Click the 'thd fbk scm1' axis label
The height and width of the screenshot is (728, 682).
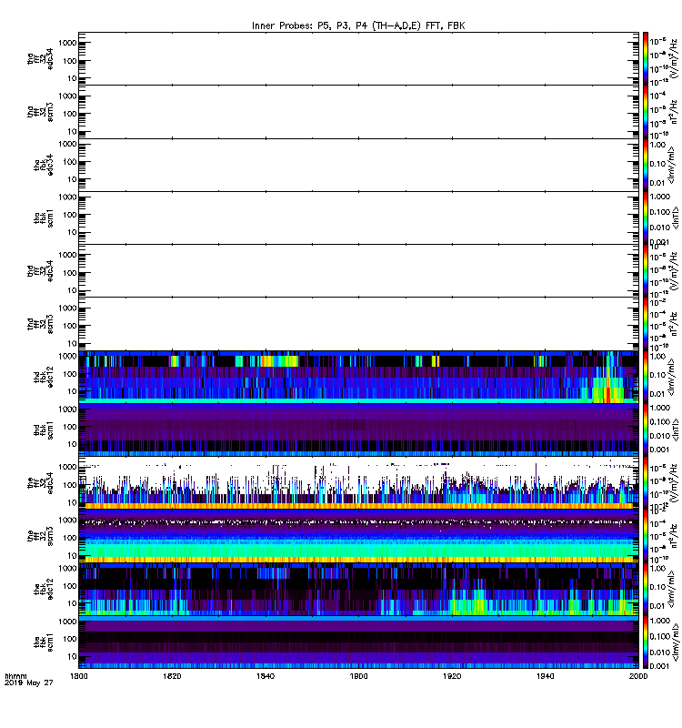(44, 430)
